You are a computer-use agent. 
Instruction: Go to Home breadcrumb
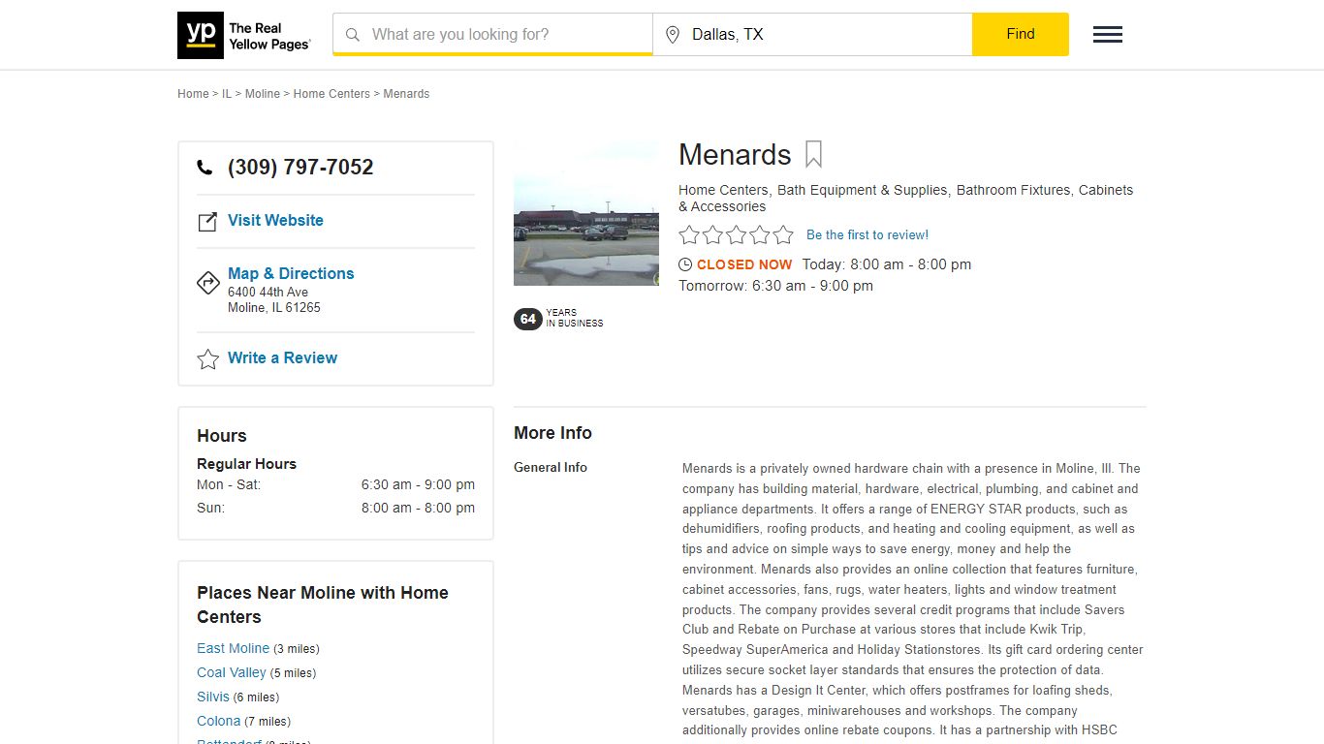pos(193,94)
